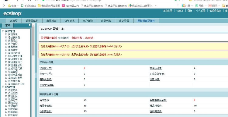Open 商品批量上传 in the sidebar tree
This screenshot has width=228, height=117.
pos(15,59)
